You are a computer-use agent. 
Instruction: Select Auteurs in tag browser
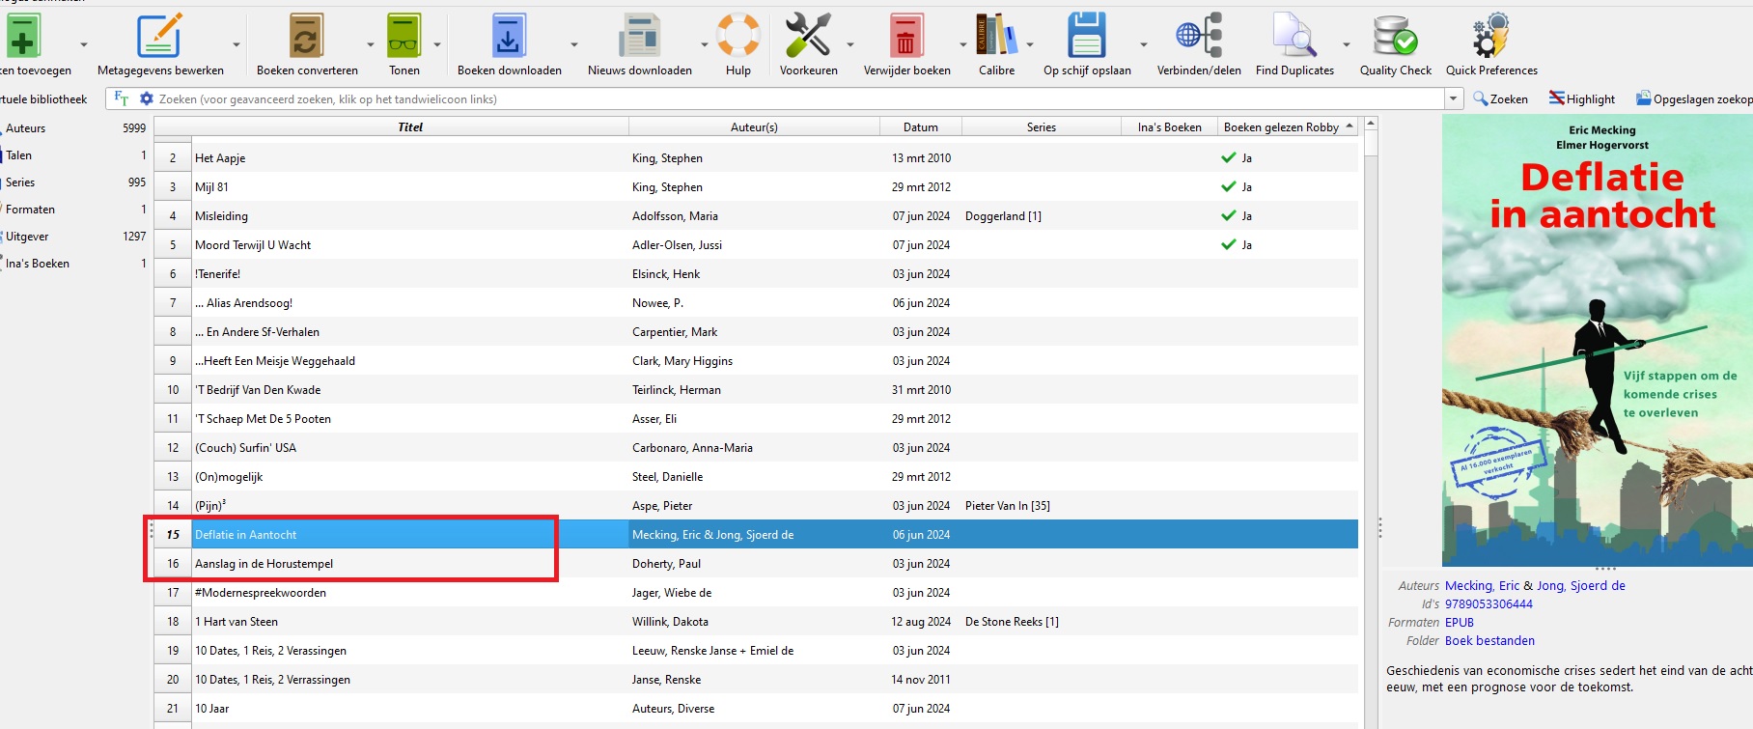(x=25, y=128)
